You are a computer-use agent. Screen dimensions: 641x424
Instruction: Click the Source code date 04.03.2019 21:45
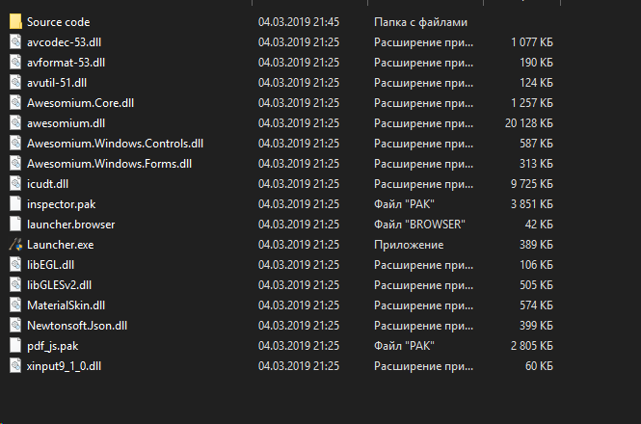point(299,22)
